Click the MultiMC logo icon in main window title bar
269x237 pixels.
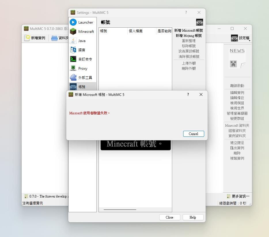[x=26, y=29]
